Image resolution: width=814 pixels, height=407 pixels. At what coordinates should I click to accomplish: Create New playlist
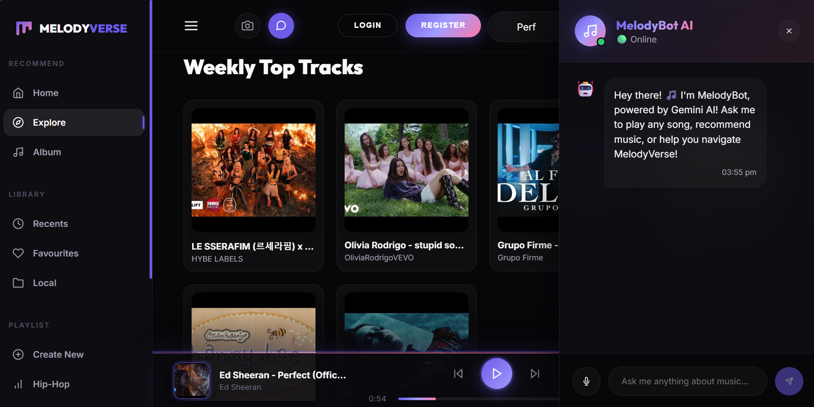tap(74, 355)
